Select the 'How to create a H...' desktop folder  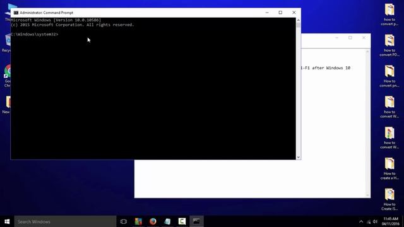pos(389,169)
